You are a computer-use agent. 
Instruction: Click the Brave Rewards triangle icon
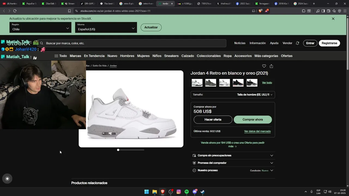pos(267,11)
